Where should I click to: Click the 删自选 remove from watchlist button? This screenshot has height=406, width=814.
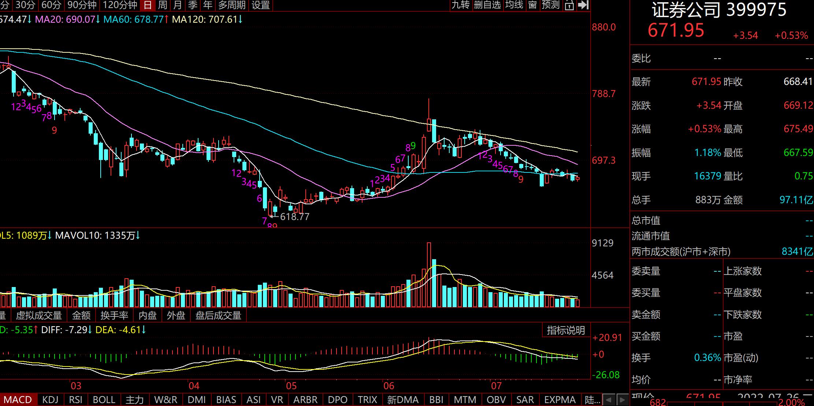(487, 5)
